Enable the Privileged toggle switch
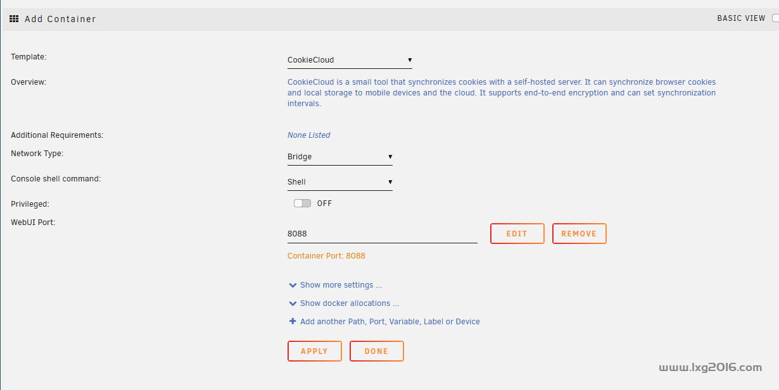Screen dimensions: 779x390 [302, 204]
